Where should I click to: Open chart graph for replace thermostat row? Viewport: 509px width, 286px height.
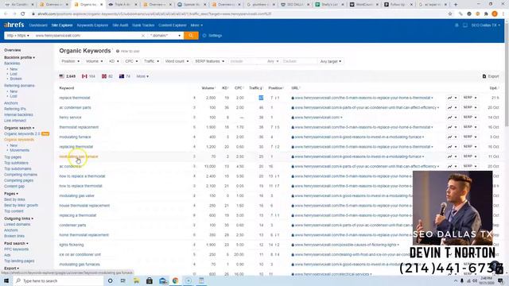(x=453, y=98)
